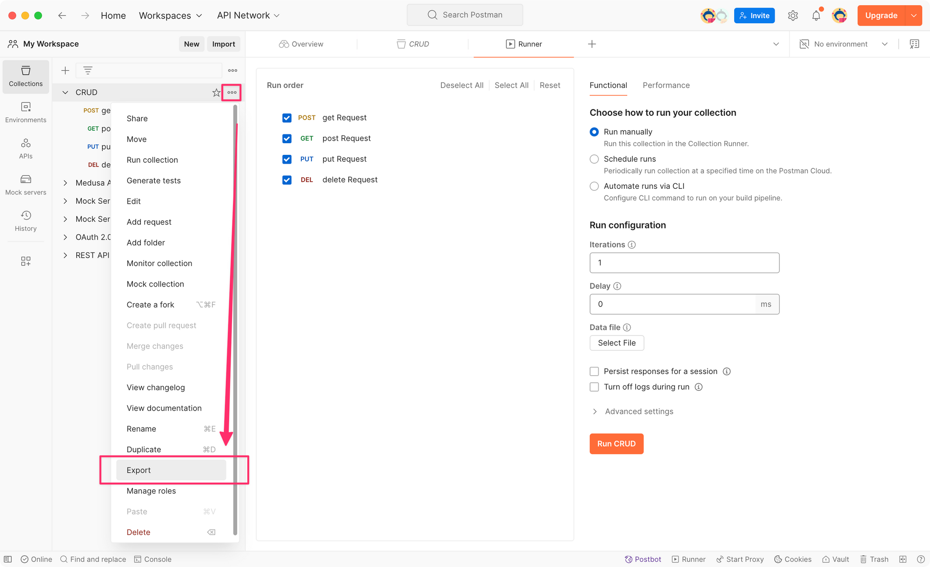Click the Iterations input field

tap(684, 262)
